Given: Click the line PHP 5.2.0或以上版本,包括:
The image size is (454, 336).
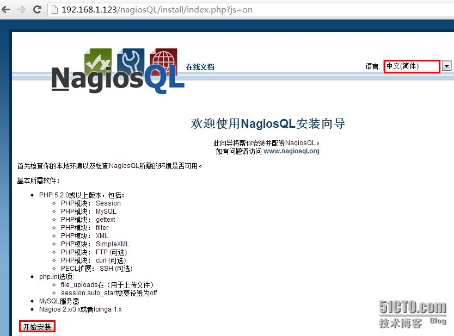Looking at the screenshot, I should 82,195.
